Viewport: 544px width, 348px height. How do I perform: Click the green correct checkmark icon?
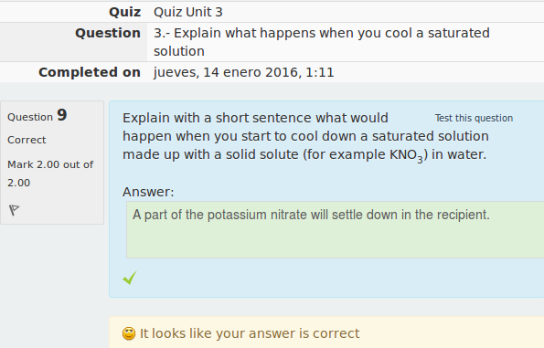[x=130, y=278]
